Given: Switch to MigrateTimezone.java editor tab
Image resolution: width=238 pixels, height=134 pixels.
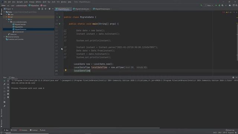Looking at the screenshot, I should pyautogui.click(x=102, y=9).
